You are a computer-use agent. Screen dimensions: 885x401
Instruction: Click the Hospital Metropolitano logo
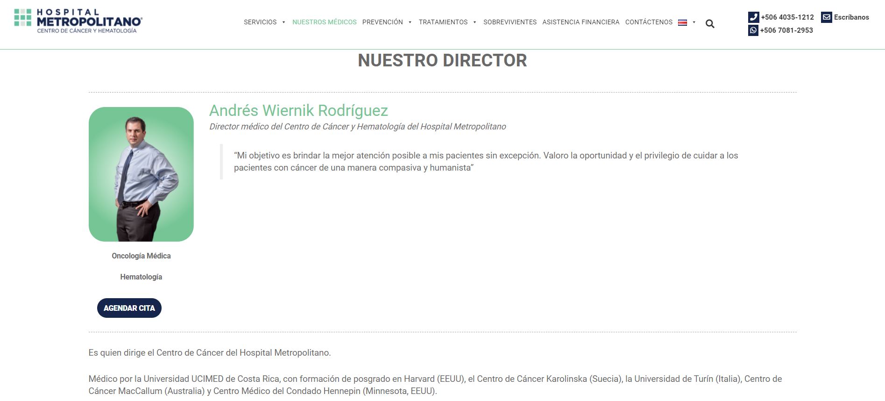(78, 21)
